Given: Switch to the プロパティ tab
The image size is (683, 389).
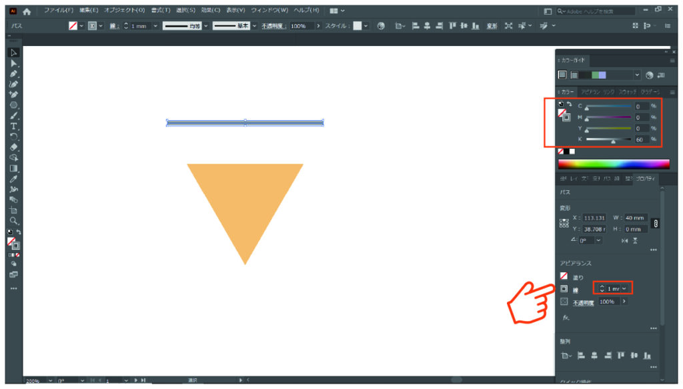Looking at the screenshot, I should (x=645, y=179).
